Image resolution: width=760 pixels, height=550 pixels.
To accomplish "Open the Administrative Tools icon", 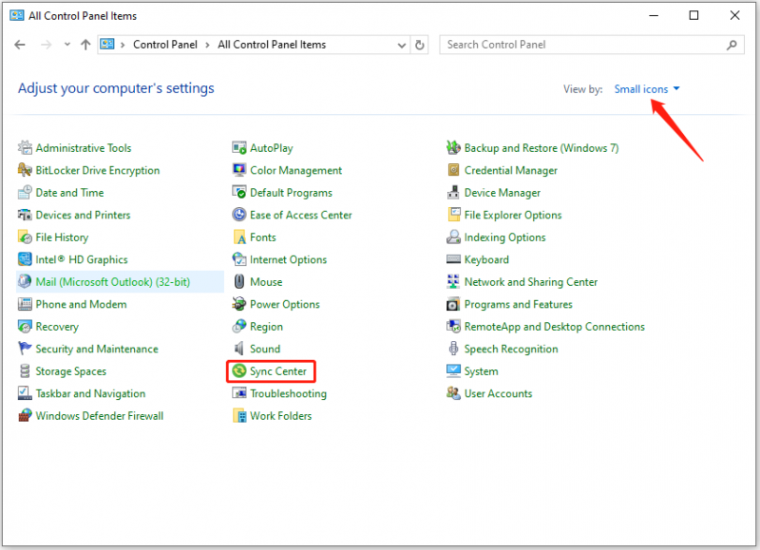I will (25, 147).
